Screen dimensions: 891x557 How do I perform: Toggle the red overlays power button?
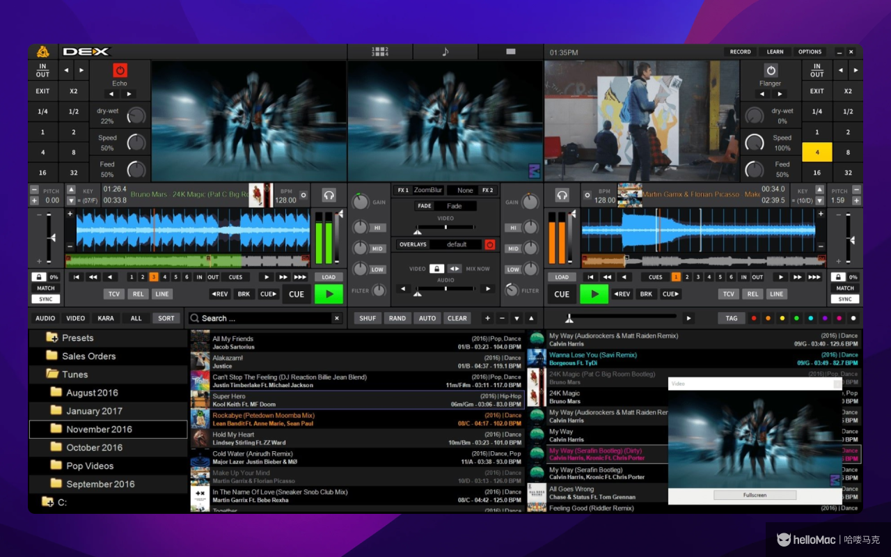pos(489,244)
